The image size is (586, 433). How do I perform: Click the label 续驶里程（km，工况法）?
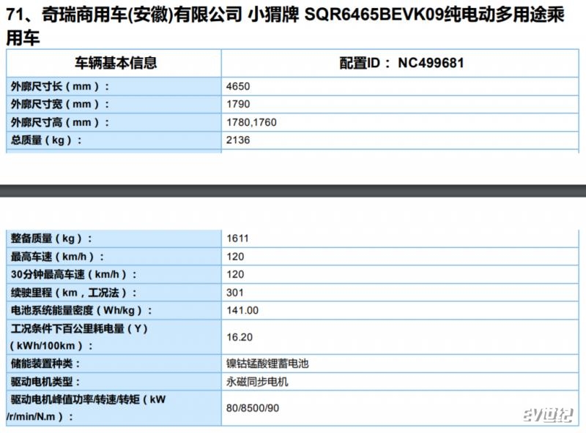coord(74,293)
